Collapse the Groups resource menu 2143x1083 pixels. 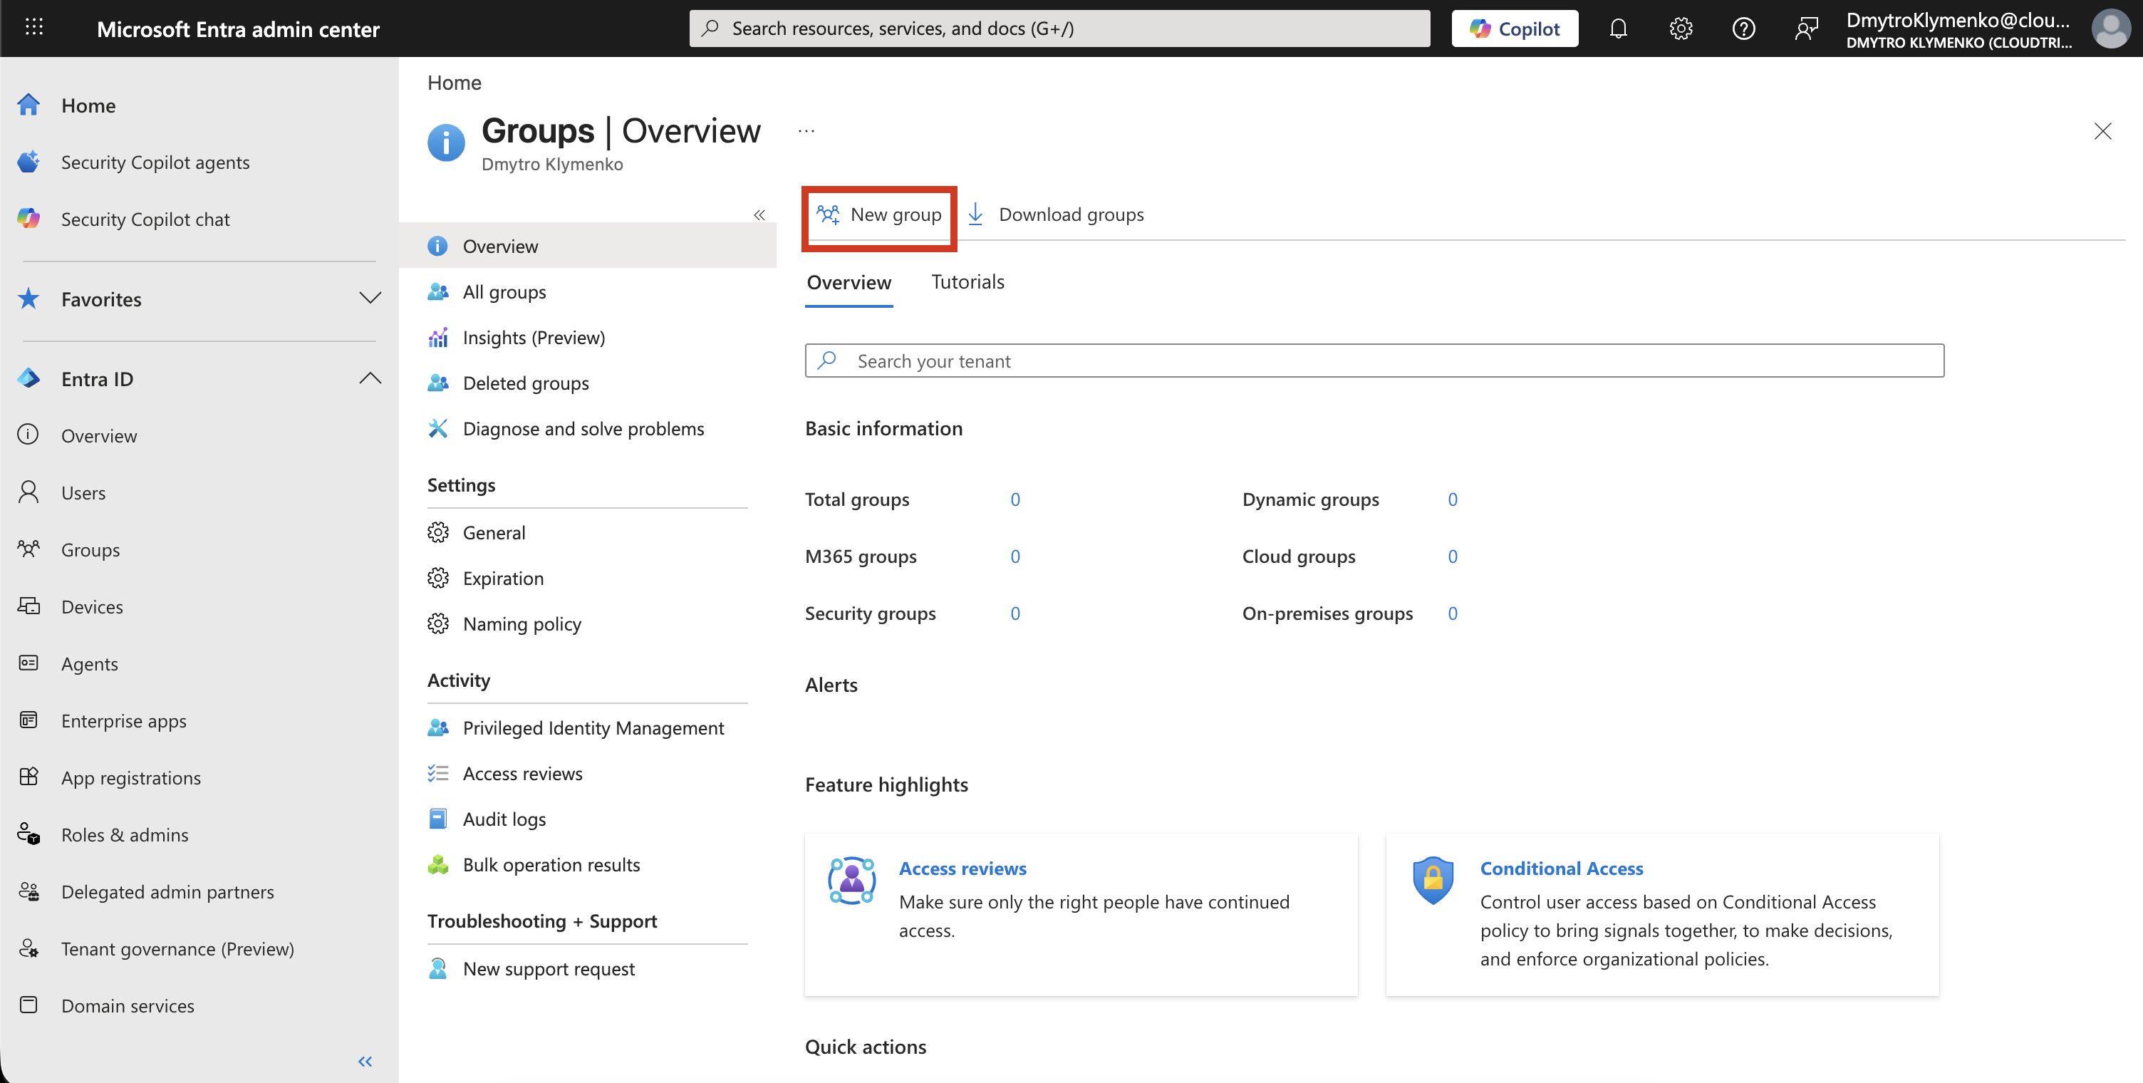(759, 214)
